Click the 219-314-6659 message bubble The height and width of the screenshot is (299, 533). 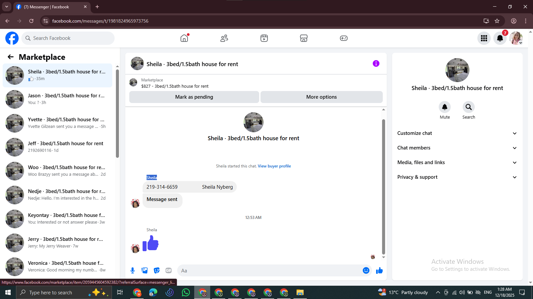[190, 187]
